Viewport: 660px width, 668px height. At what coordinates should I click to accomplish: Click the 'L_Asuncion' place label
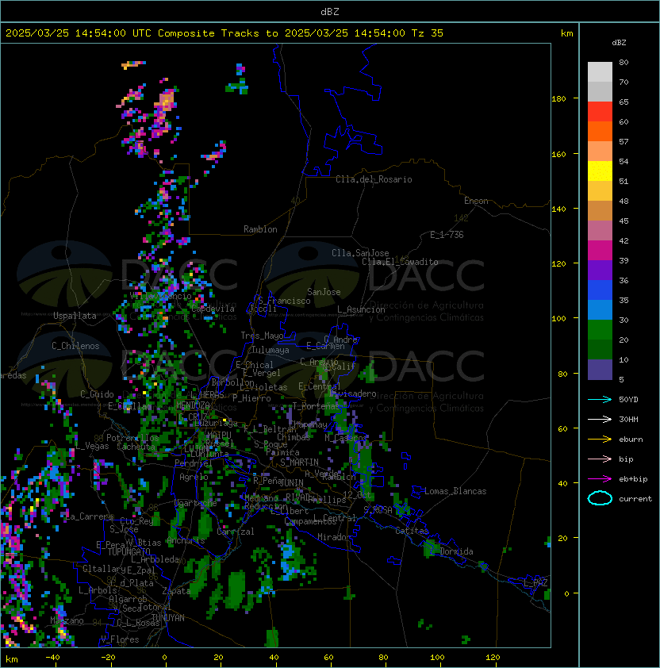pos(361,309)
